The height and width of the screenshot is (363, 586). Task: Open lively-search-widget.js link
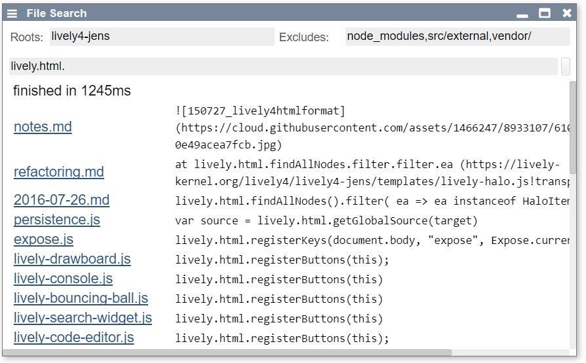click(83, 319)
